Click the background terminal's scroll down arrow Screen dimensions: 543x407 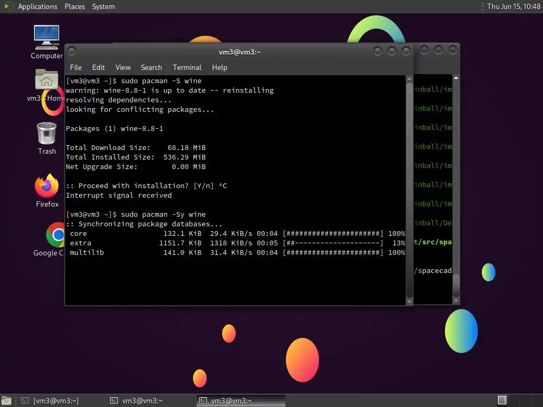click(456, 301)
